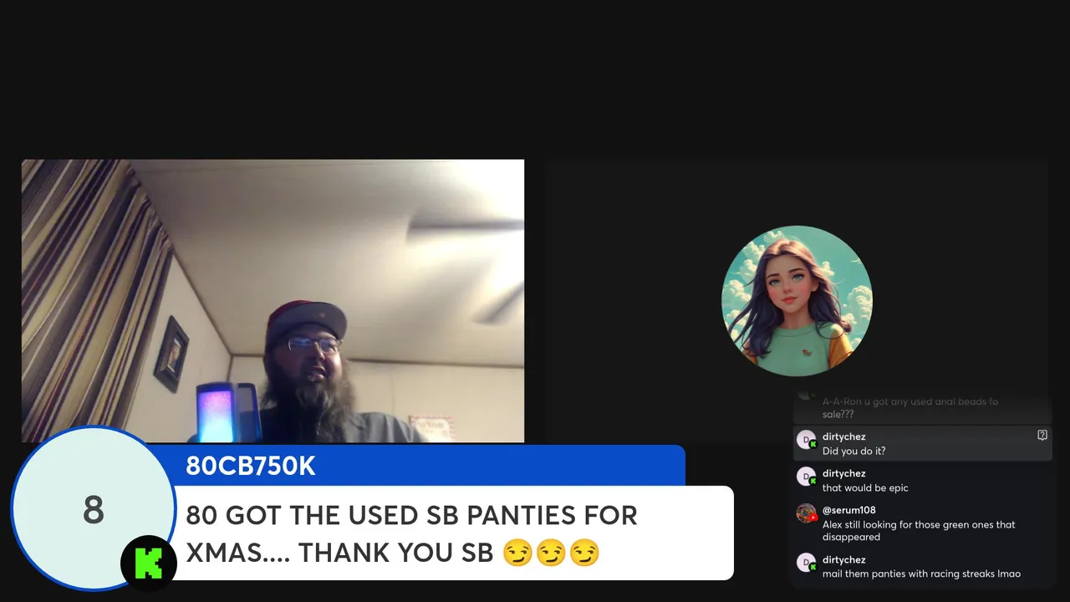Select the "mail them panties with racing streaks" message
The width and height of the screenshot is (1070, 602).
921,574
